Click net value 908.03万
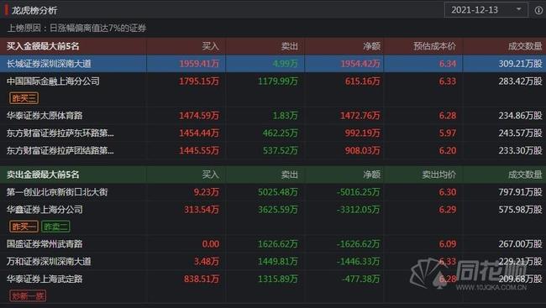Image resolution: width=546 pixels, height=308 pixels. 363,150
